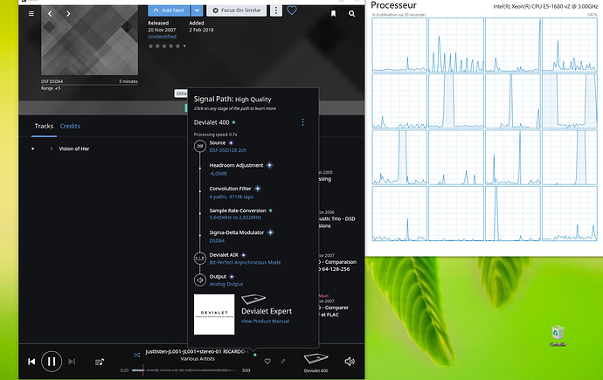Click the Devialet Expert device icon

253,299
